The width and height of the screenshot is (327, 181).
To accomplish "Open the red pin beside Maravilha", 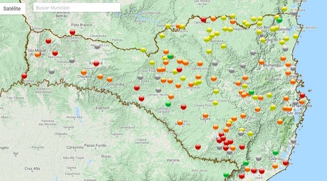I will point(55,53).
